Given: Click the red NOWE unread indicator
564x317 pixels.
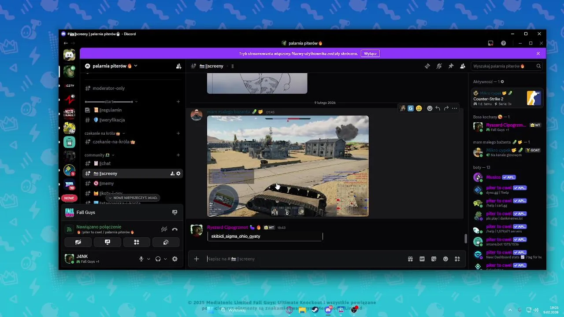Looking at the screenshot, I should click(x=69, y=198).
